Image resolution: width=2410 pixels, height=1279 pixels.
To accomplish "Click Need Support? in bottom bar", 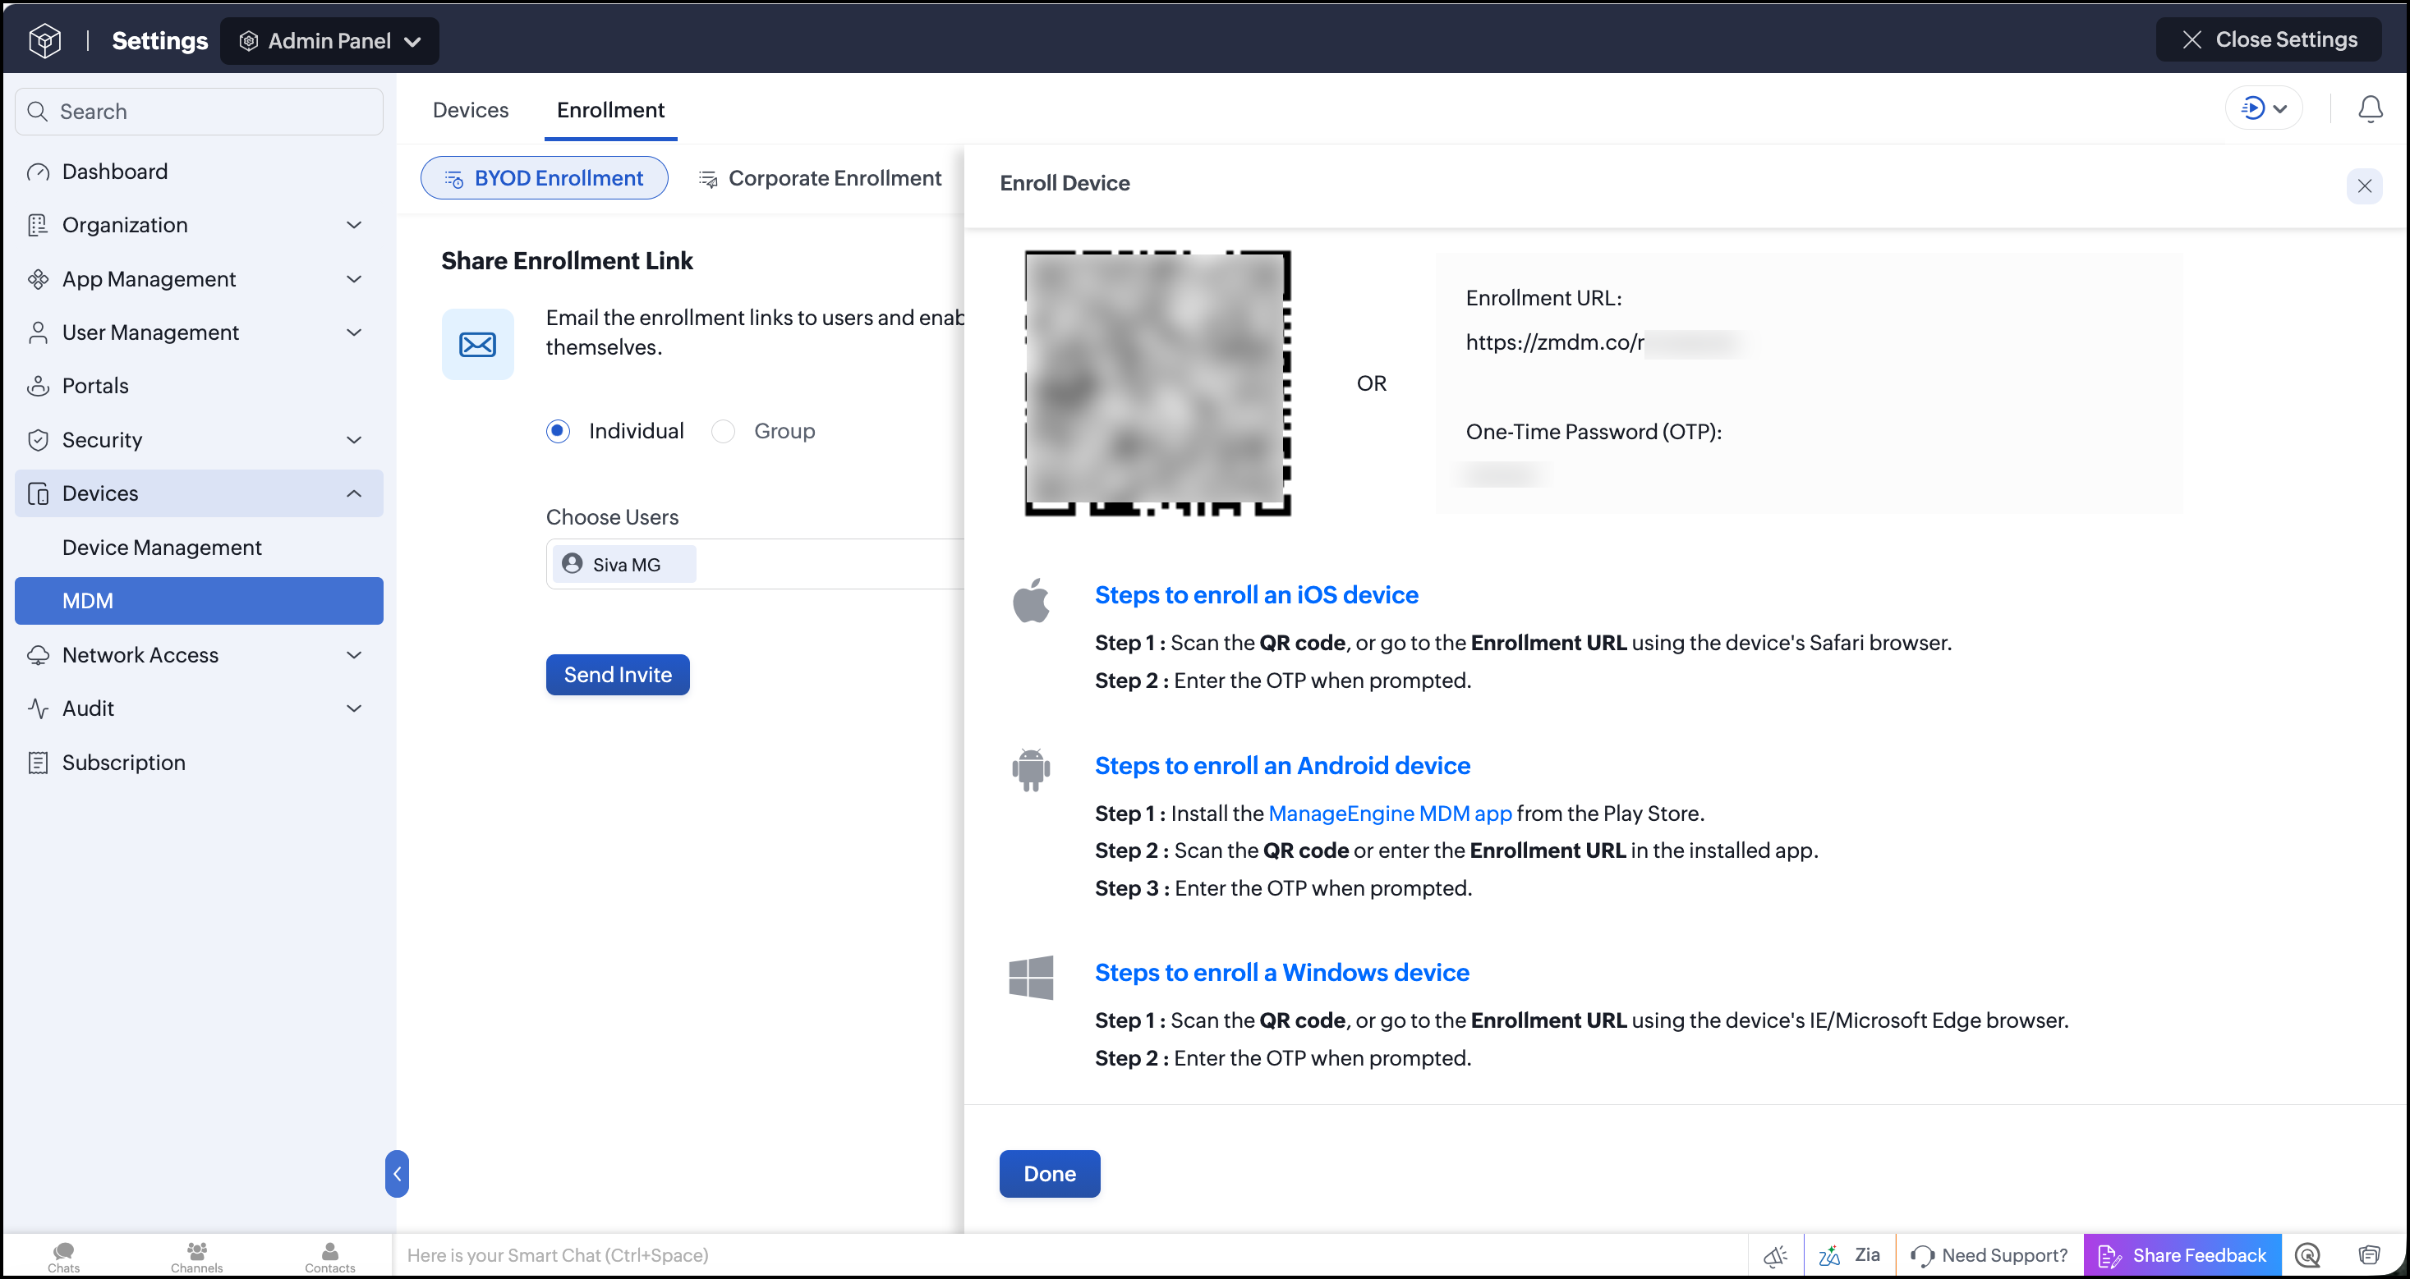I will (1989, 1256).
